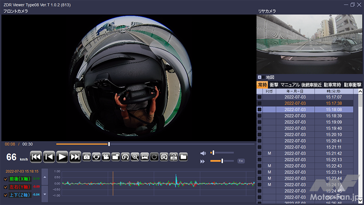Click the rear camera (R) icon

point(164,157)
